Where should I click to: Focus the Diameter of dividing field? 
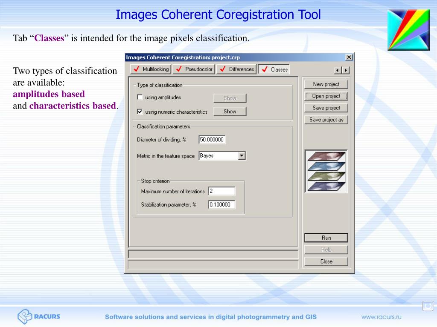(212, 140)
